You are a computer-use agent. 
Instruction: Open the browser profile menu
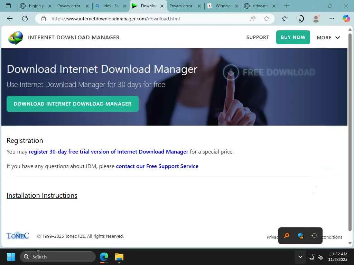pos(316,19)
